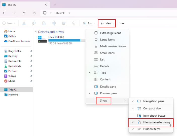Click the Cut scissors icon in toolbar

(24, 23)
